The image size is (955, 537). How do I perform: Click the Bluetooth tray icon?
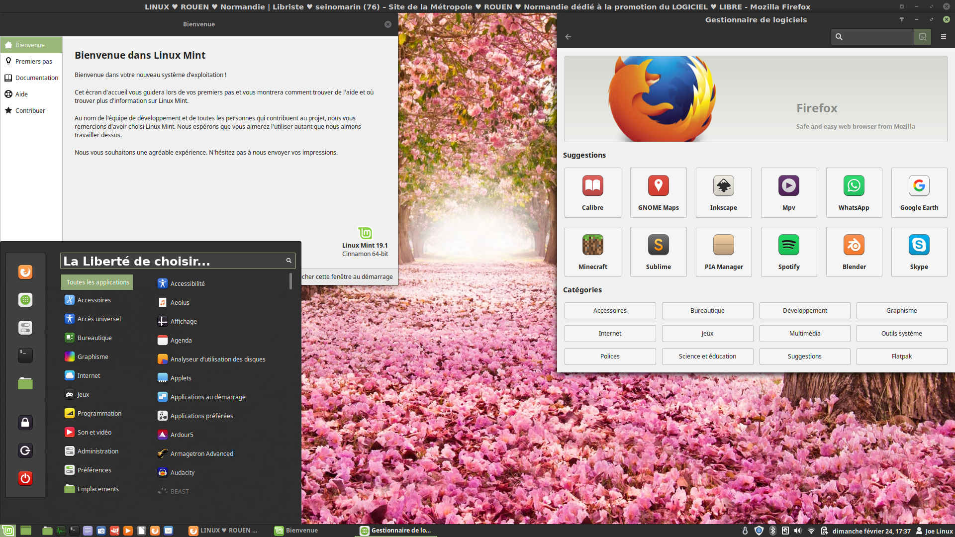coord(772,531)
